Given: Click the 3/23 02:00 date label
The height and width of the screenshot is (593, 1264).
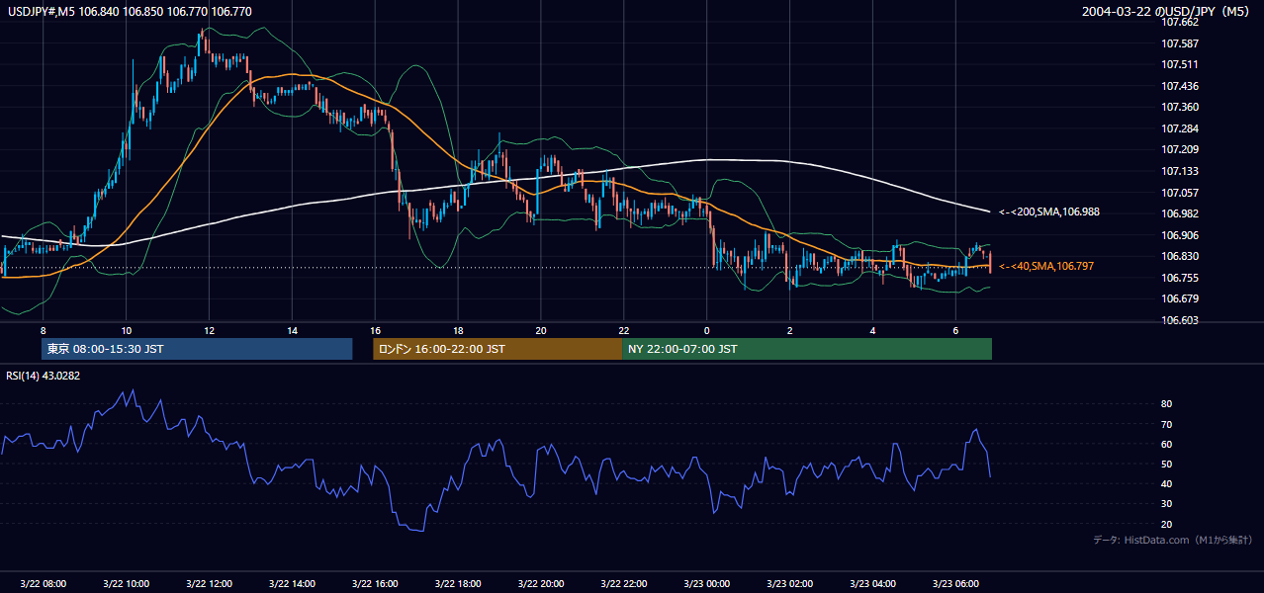Looking at the screenshot, I should tap(790, 583).
